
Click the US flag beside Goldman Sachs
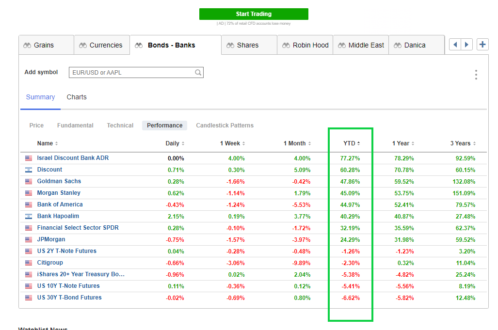tap(29, 182)
